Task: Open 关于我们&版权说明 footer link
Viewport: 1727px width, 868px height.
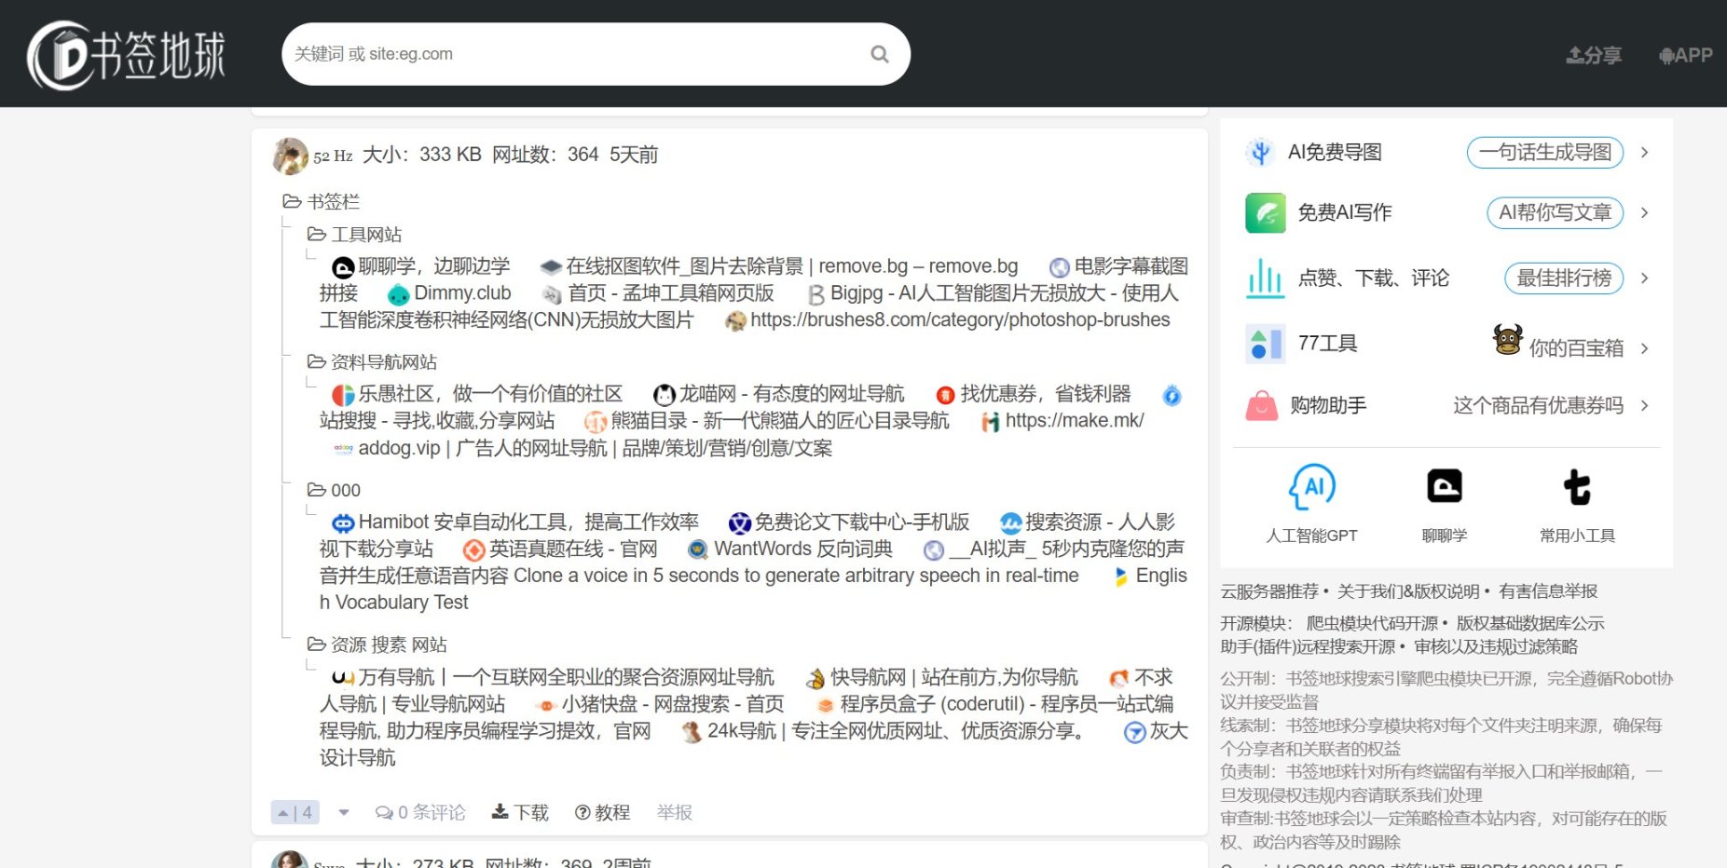Action: [x=1408, y=591]
